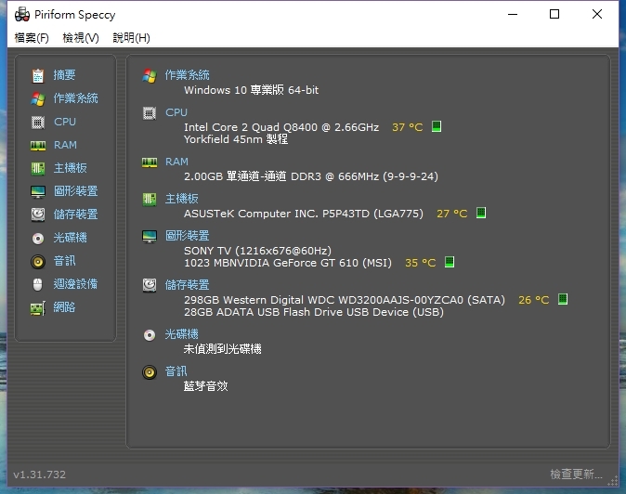The width and height of the screenshot is (626, 494).
Task: Open 作業系統 heading link in summary
Action: click(188, 75)
